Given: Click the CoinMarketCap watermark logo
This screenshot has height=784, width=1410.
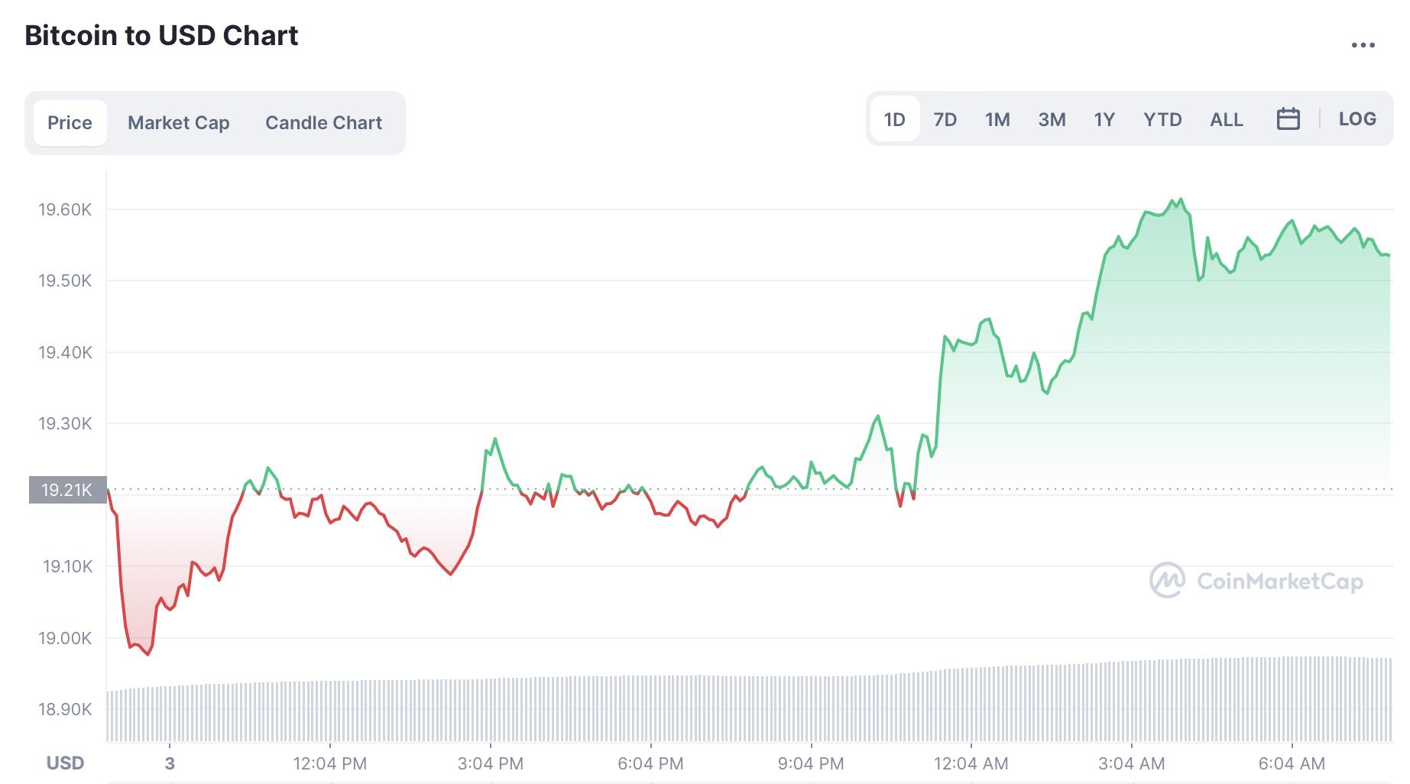Looking at the screenshot, I should [1256, 581].
